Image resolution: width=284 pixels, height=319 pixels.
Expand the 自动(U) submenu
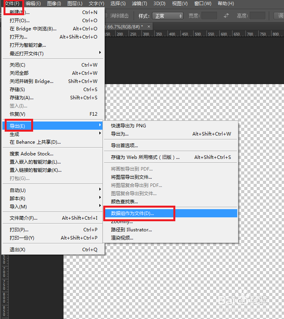point(53,190)
